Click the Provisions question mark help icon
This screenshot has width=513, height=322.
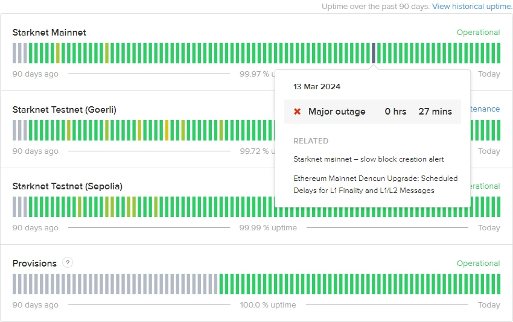pyautogui.click(x=68, y=262)
